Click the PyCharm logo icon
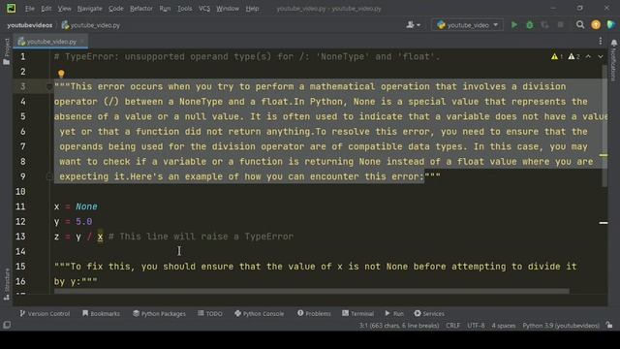The width and height of the screenshot is (620, 349). 11,8
